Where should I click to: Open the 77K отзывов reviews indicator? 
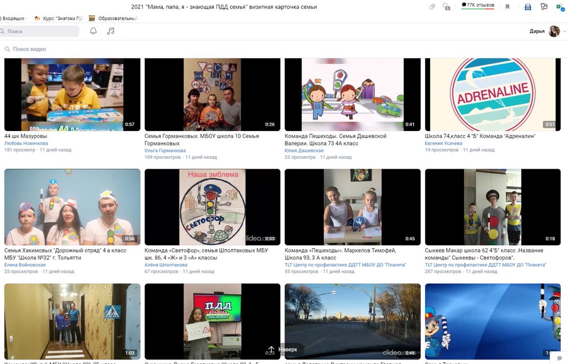[x=478, y=6]
